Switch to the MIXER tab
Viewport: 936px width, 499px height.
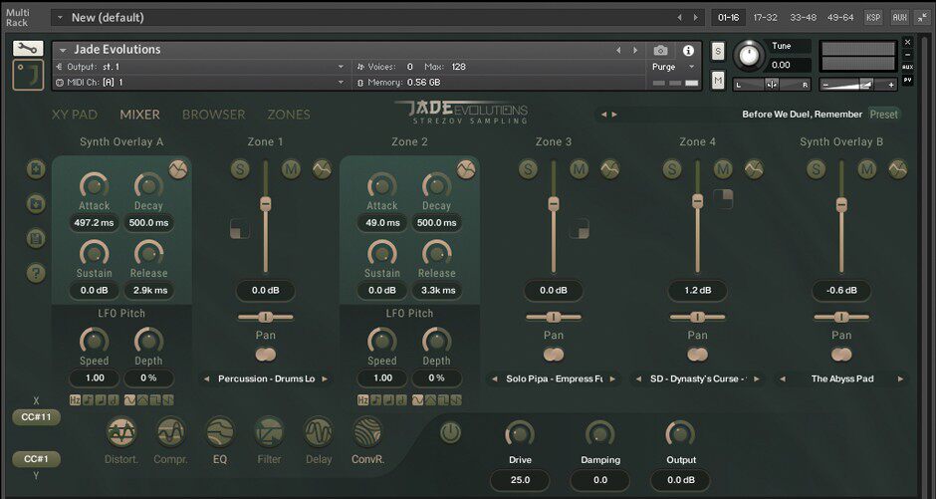(x=139, y=115)
